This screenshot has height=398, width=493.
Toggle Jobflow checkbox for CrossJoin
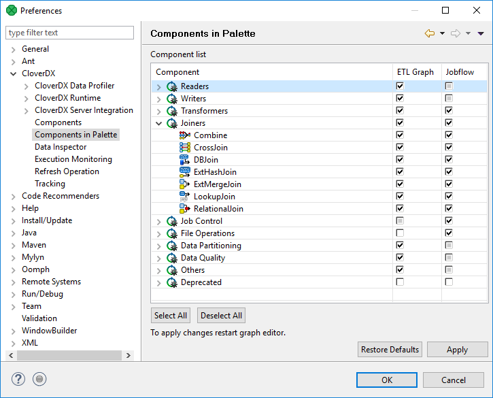point(449,148)
